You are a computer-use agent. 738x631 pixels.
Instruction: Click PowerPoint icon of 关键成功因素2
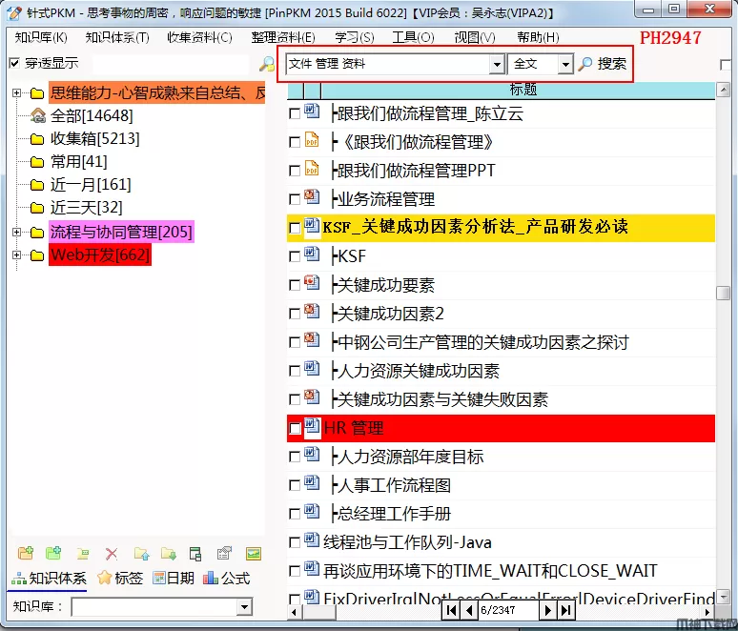[x=312, y=311]
